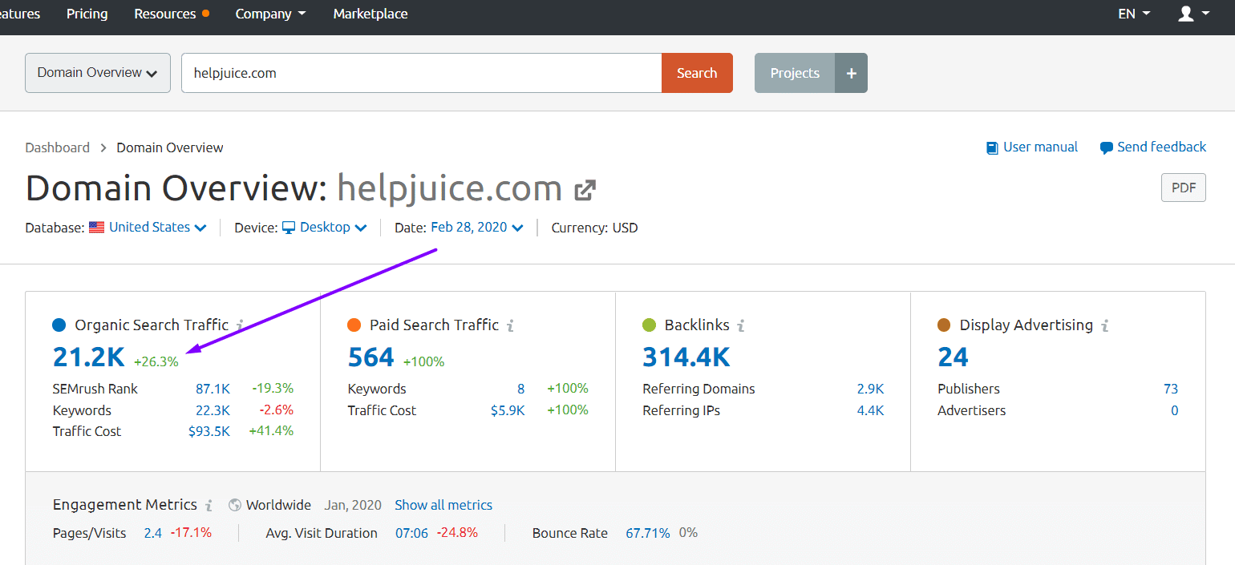
Task: Click the Avg. Visit Duration value 07:06
Action: (x=412, y=533)
